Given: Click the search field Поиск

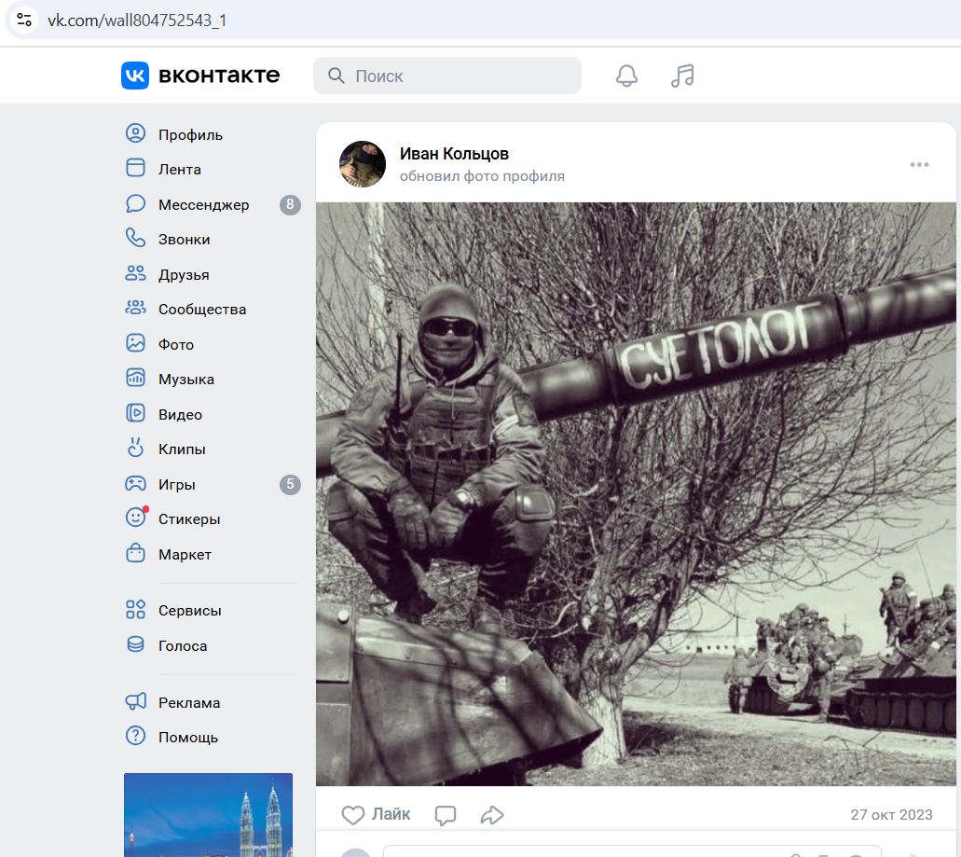Looking at the screenshot, I should [447, 76].
